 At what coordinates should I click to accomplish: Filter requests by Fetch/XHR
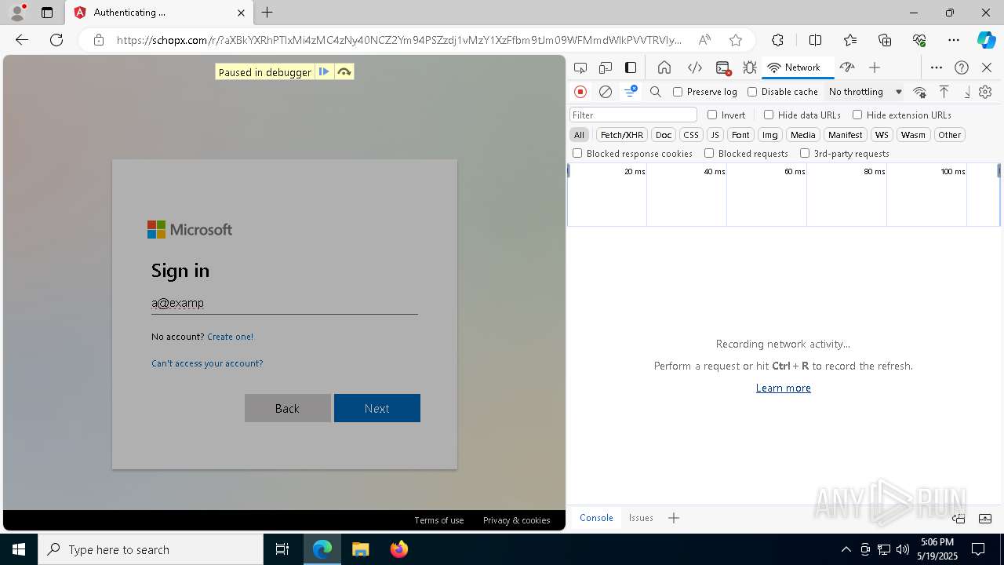tap(622, 135)
